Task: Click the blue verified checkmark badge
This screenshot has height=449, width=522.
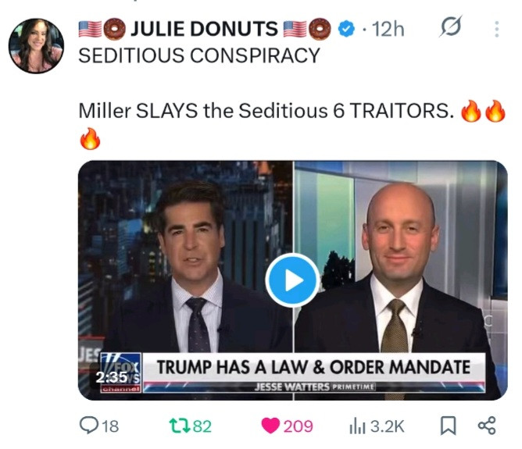Action: 346,29
